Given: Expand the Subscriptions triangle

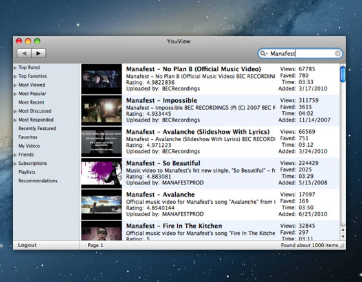Looking at the screenshot, I should pos(16,164).
